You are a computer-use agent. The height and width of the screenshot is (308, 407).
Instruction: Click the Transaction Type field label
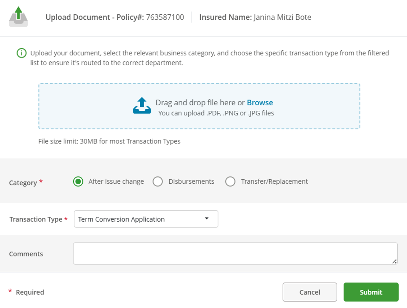(x=35, y=219)
